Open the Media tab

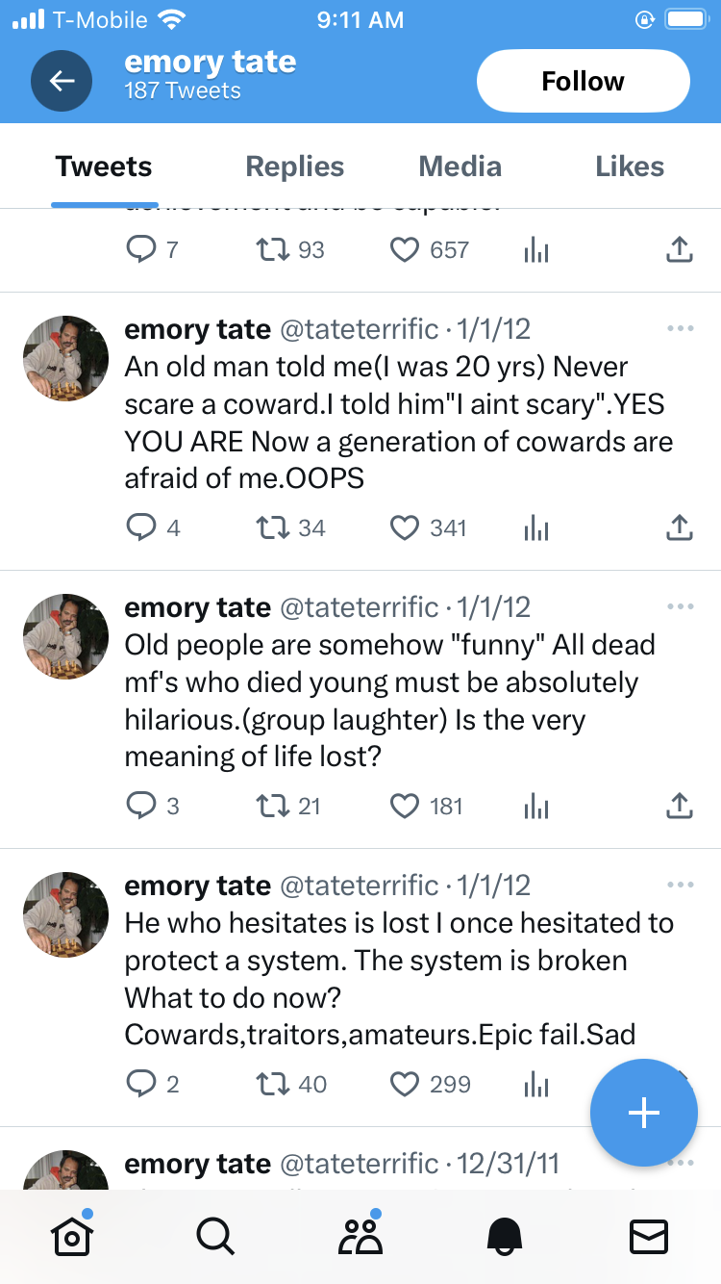[460, 167]
